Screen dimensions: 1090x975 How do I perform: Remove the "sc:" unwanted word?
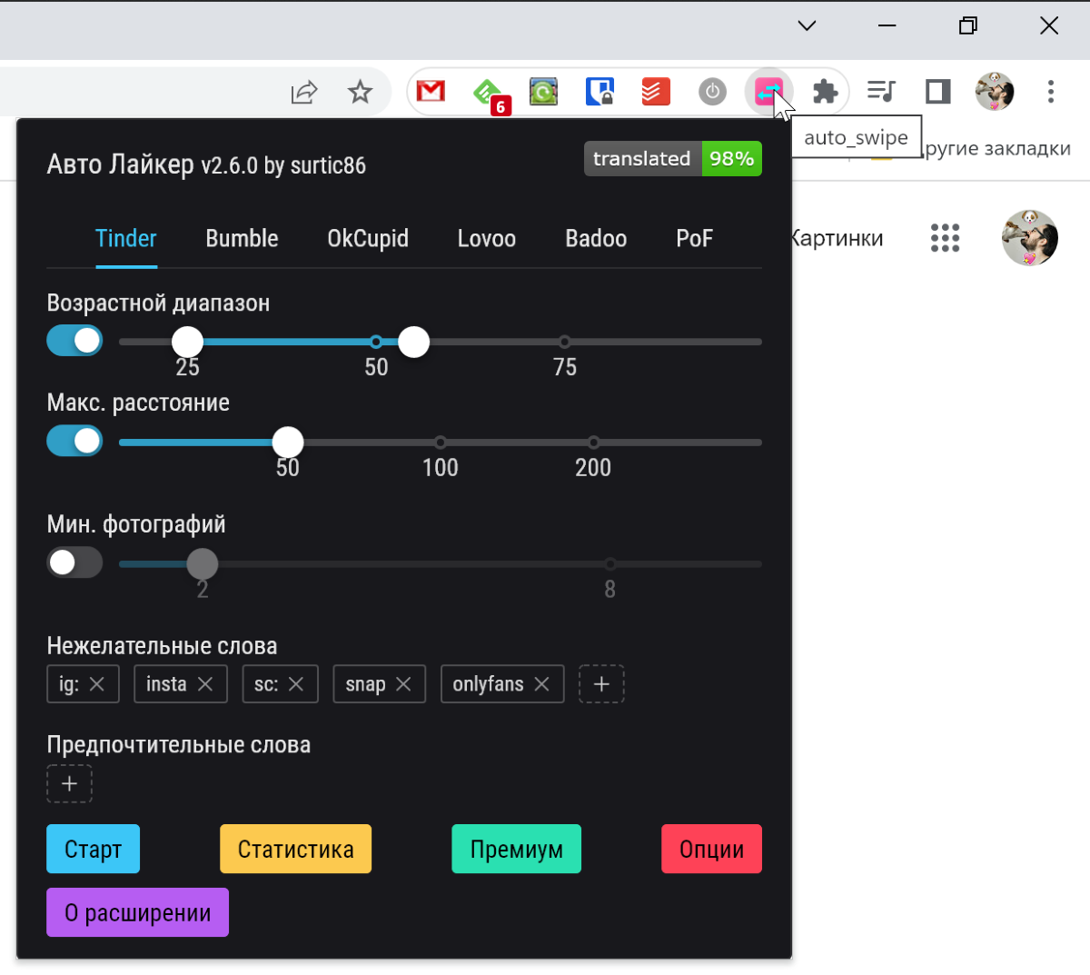point(296,684)
